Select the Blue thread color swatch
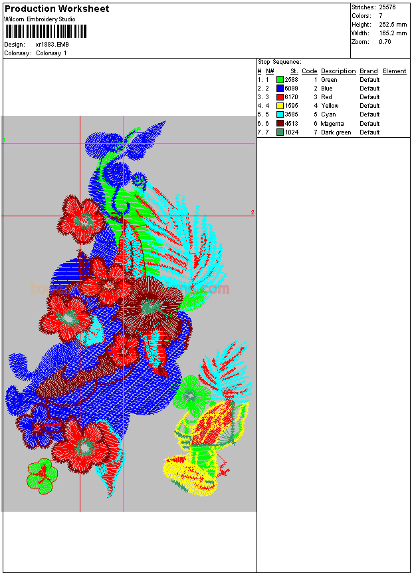This screenshot has width=412, height=573. [280, 89]
